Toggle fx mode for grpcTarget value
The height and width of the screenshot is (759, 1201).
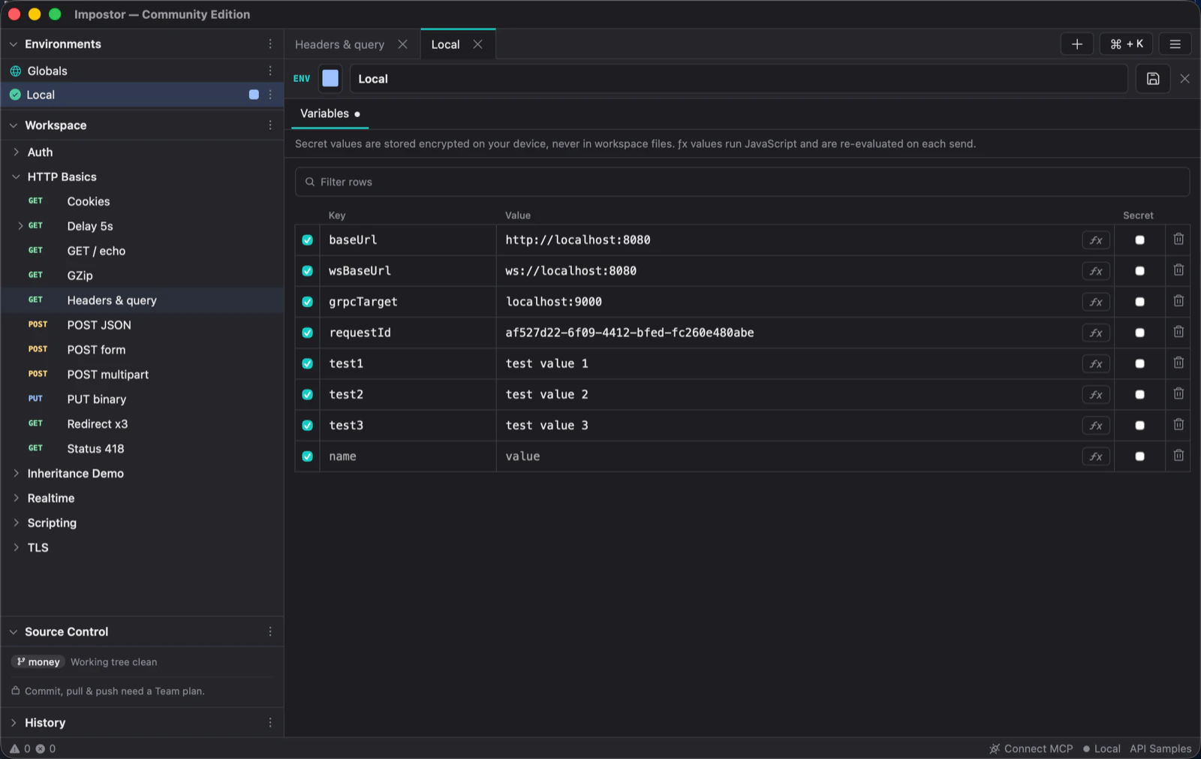pyautogui.click(x=1096, y=302)
